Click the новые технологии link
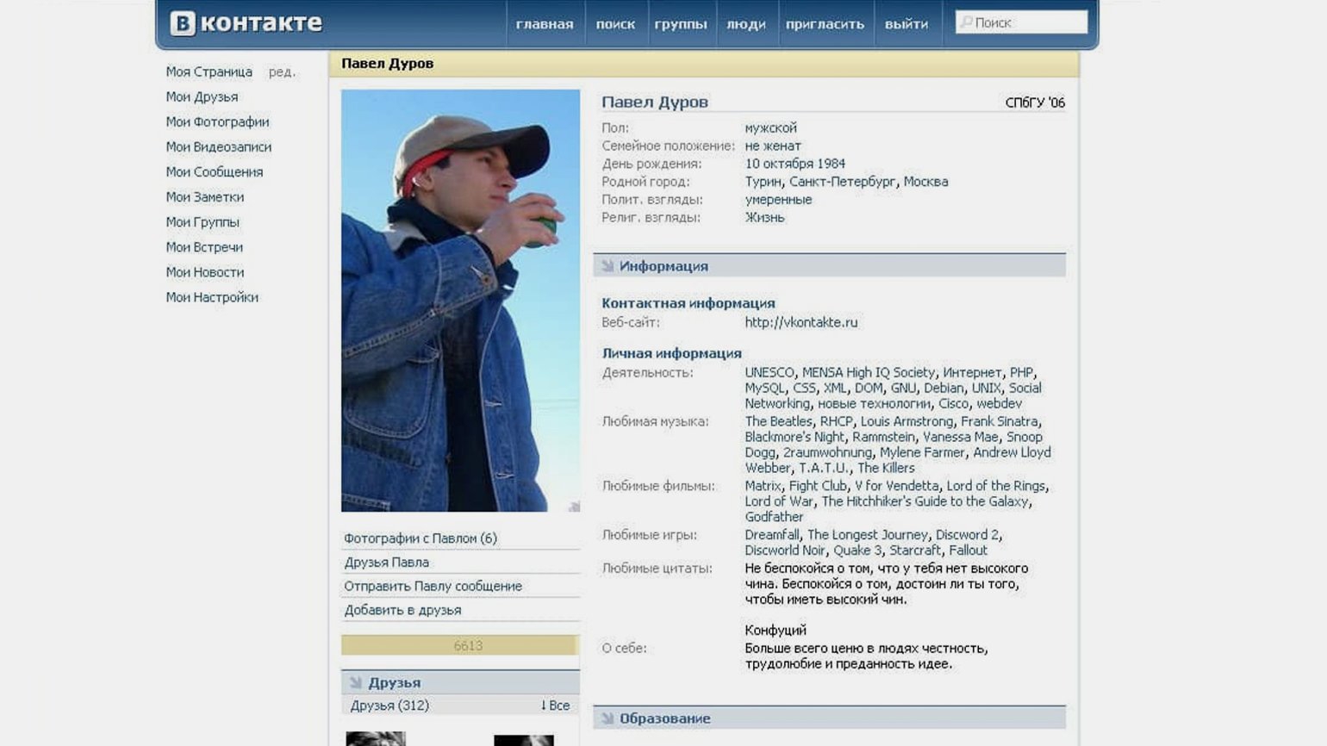Viewport: 1327px width, 746px height. pyautogui.click(x=874, y=404)
